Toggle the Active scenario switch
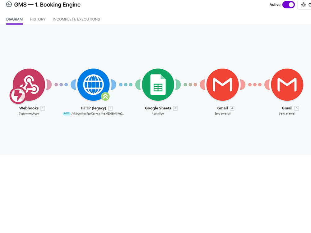The image size is (311, 233). [289, 5]
